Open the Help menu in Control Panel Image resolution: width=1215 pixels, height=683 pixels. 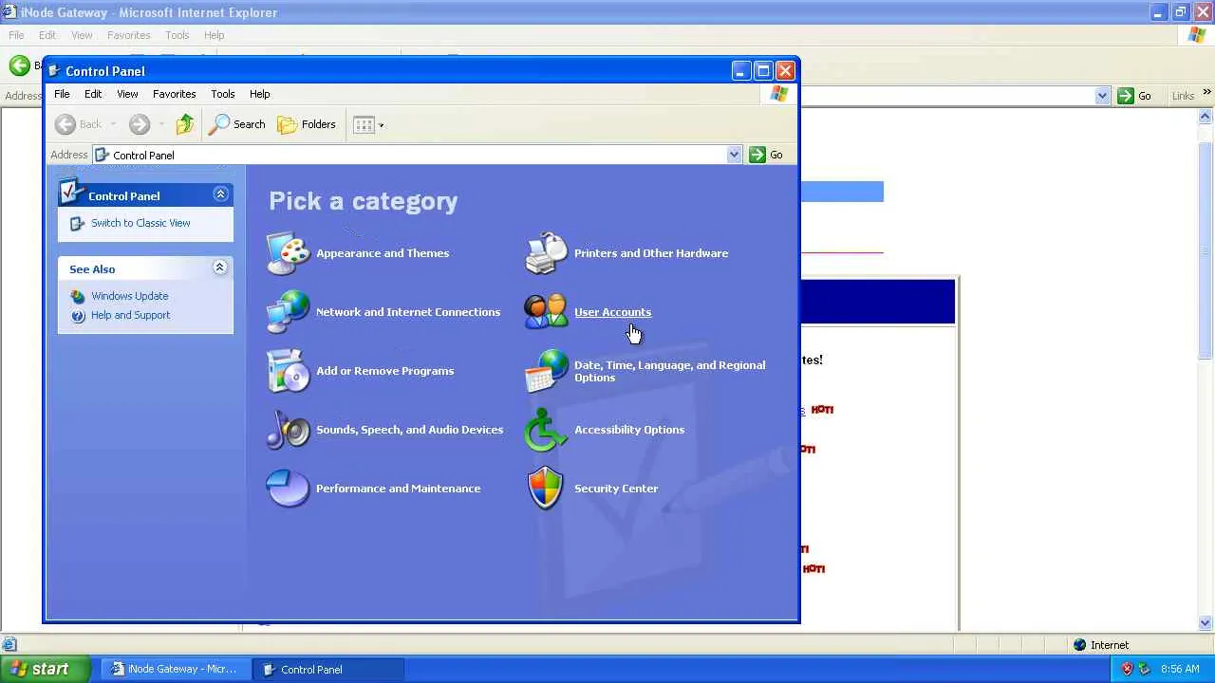[x=260, y=94]
